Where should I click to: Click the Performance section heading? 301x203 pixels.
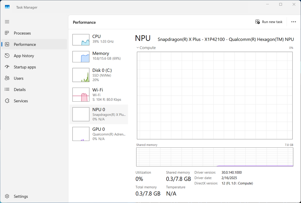tap(84, 22)
